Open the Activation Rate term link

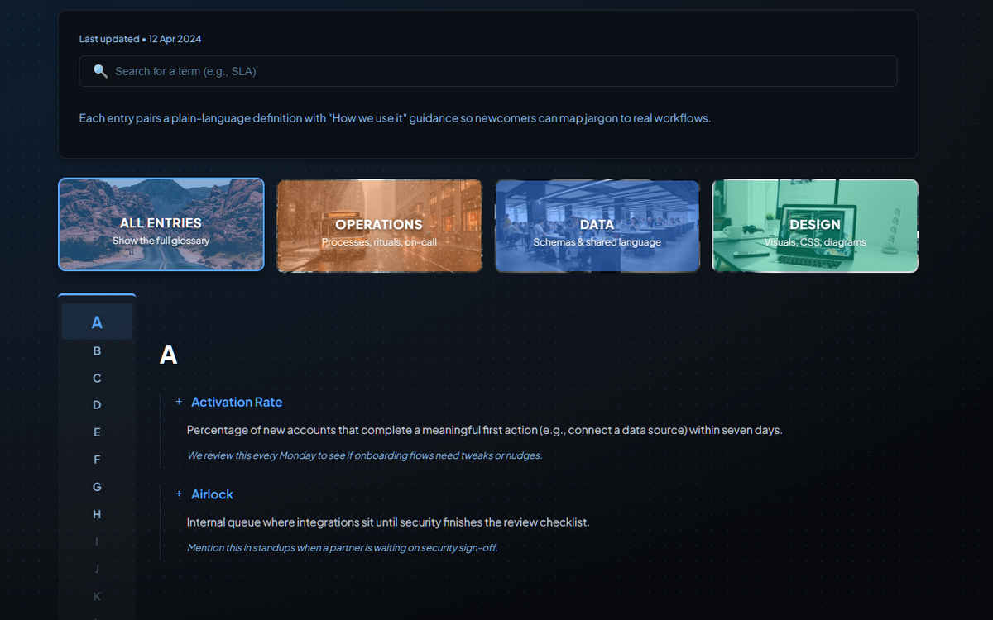pos(237,402)
